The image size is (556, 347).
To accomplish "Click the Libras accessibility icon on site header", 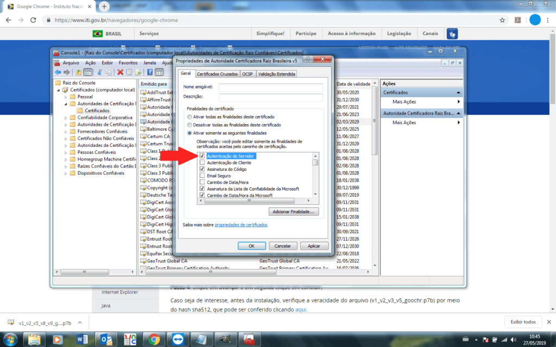I will (x=452, y=34).
